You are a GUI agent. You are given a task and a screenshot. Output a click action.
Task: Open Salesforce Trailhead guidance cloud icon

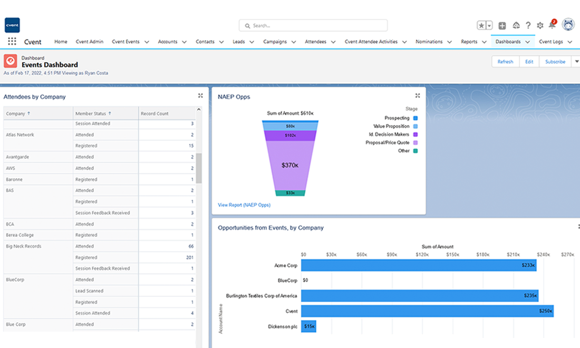[x=516, y=25]
